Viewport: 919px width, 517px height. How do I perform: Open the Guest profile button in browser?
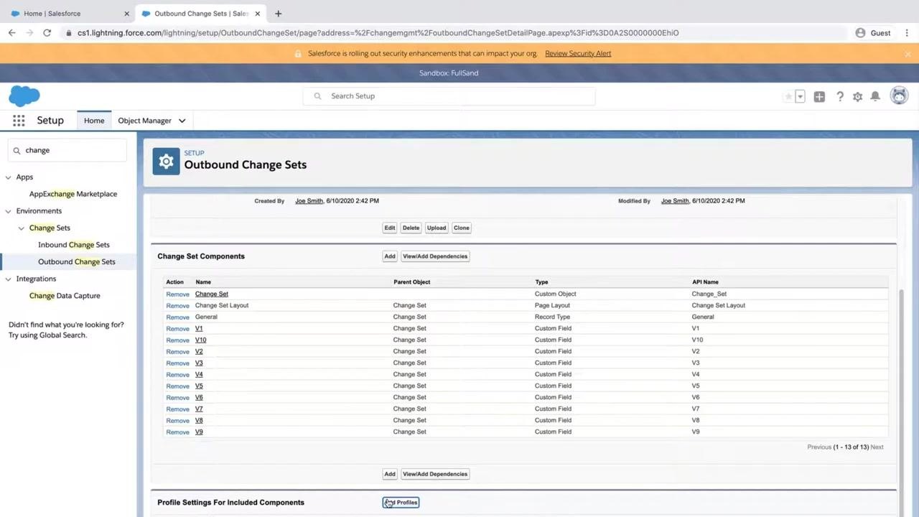[x=873, y=32]
